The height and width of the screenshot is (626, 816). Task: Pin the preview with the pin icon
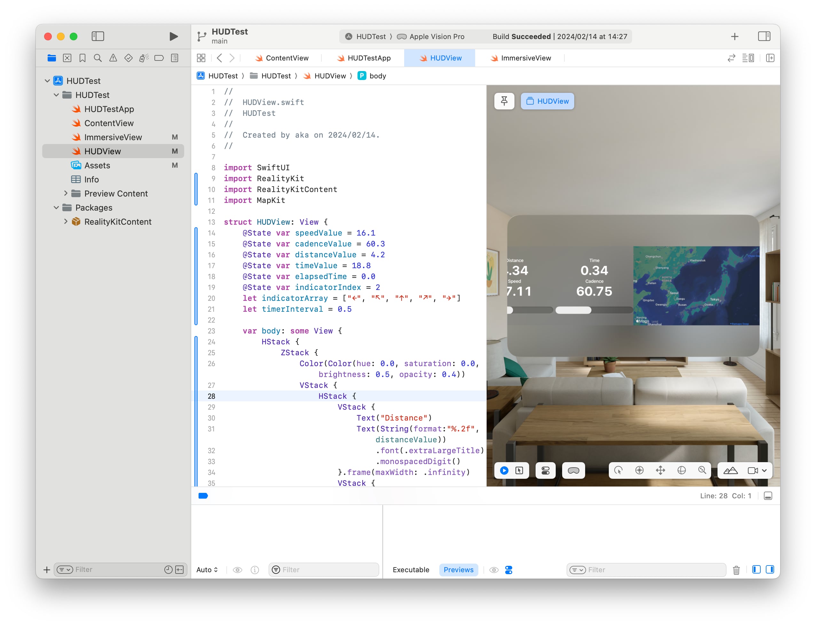[x=504, y=101]
